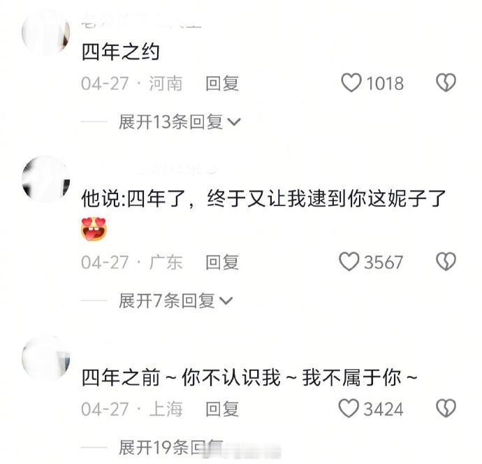Select the 四年之前 comment text

pos(249,377)
